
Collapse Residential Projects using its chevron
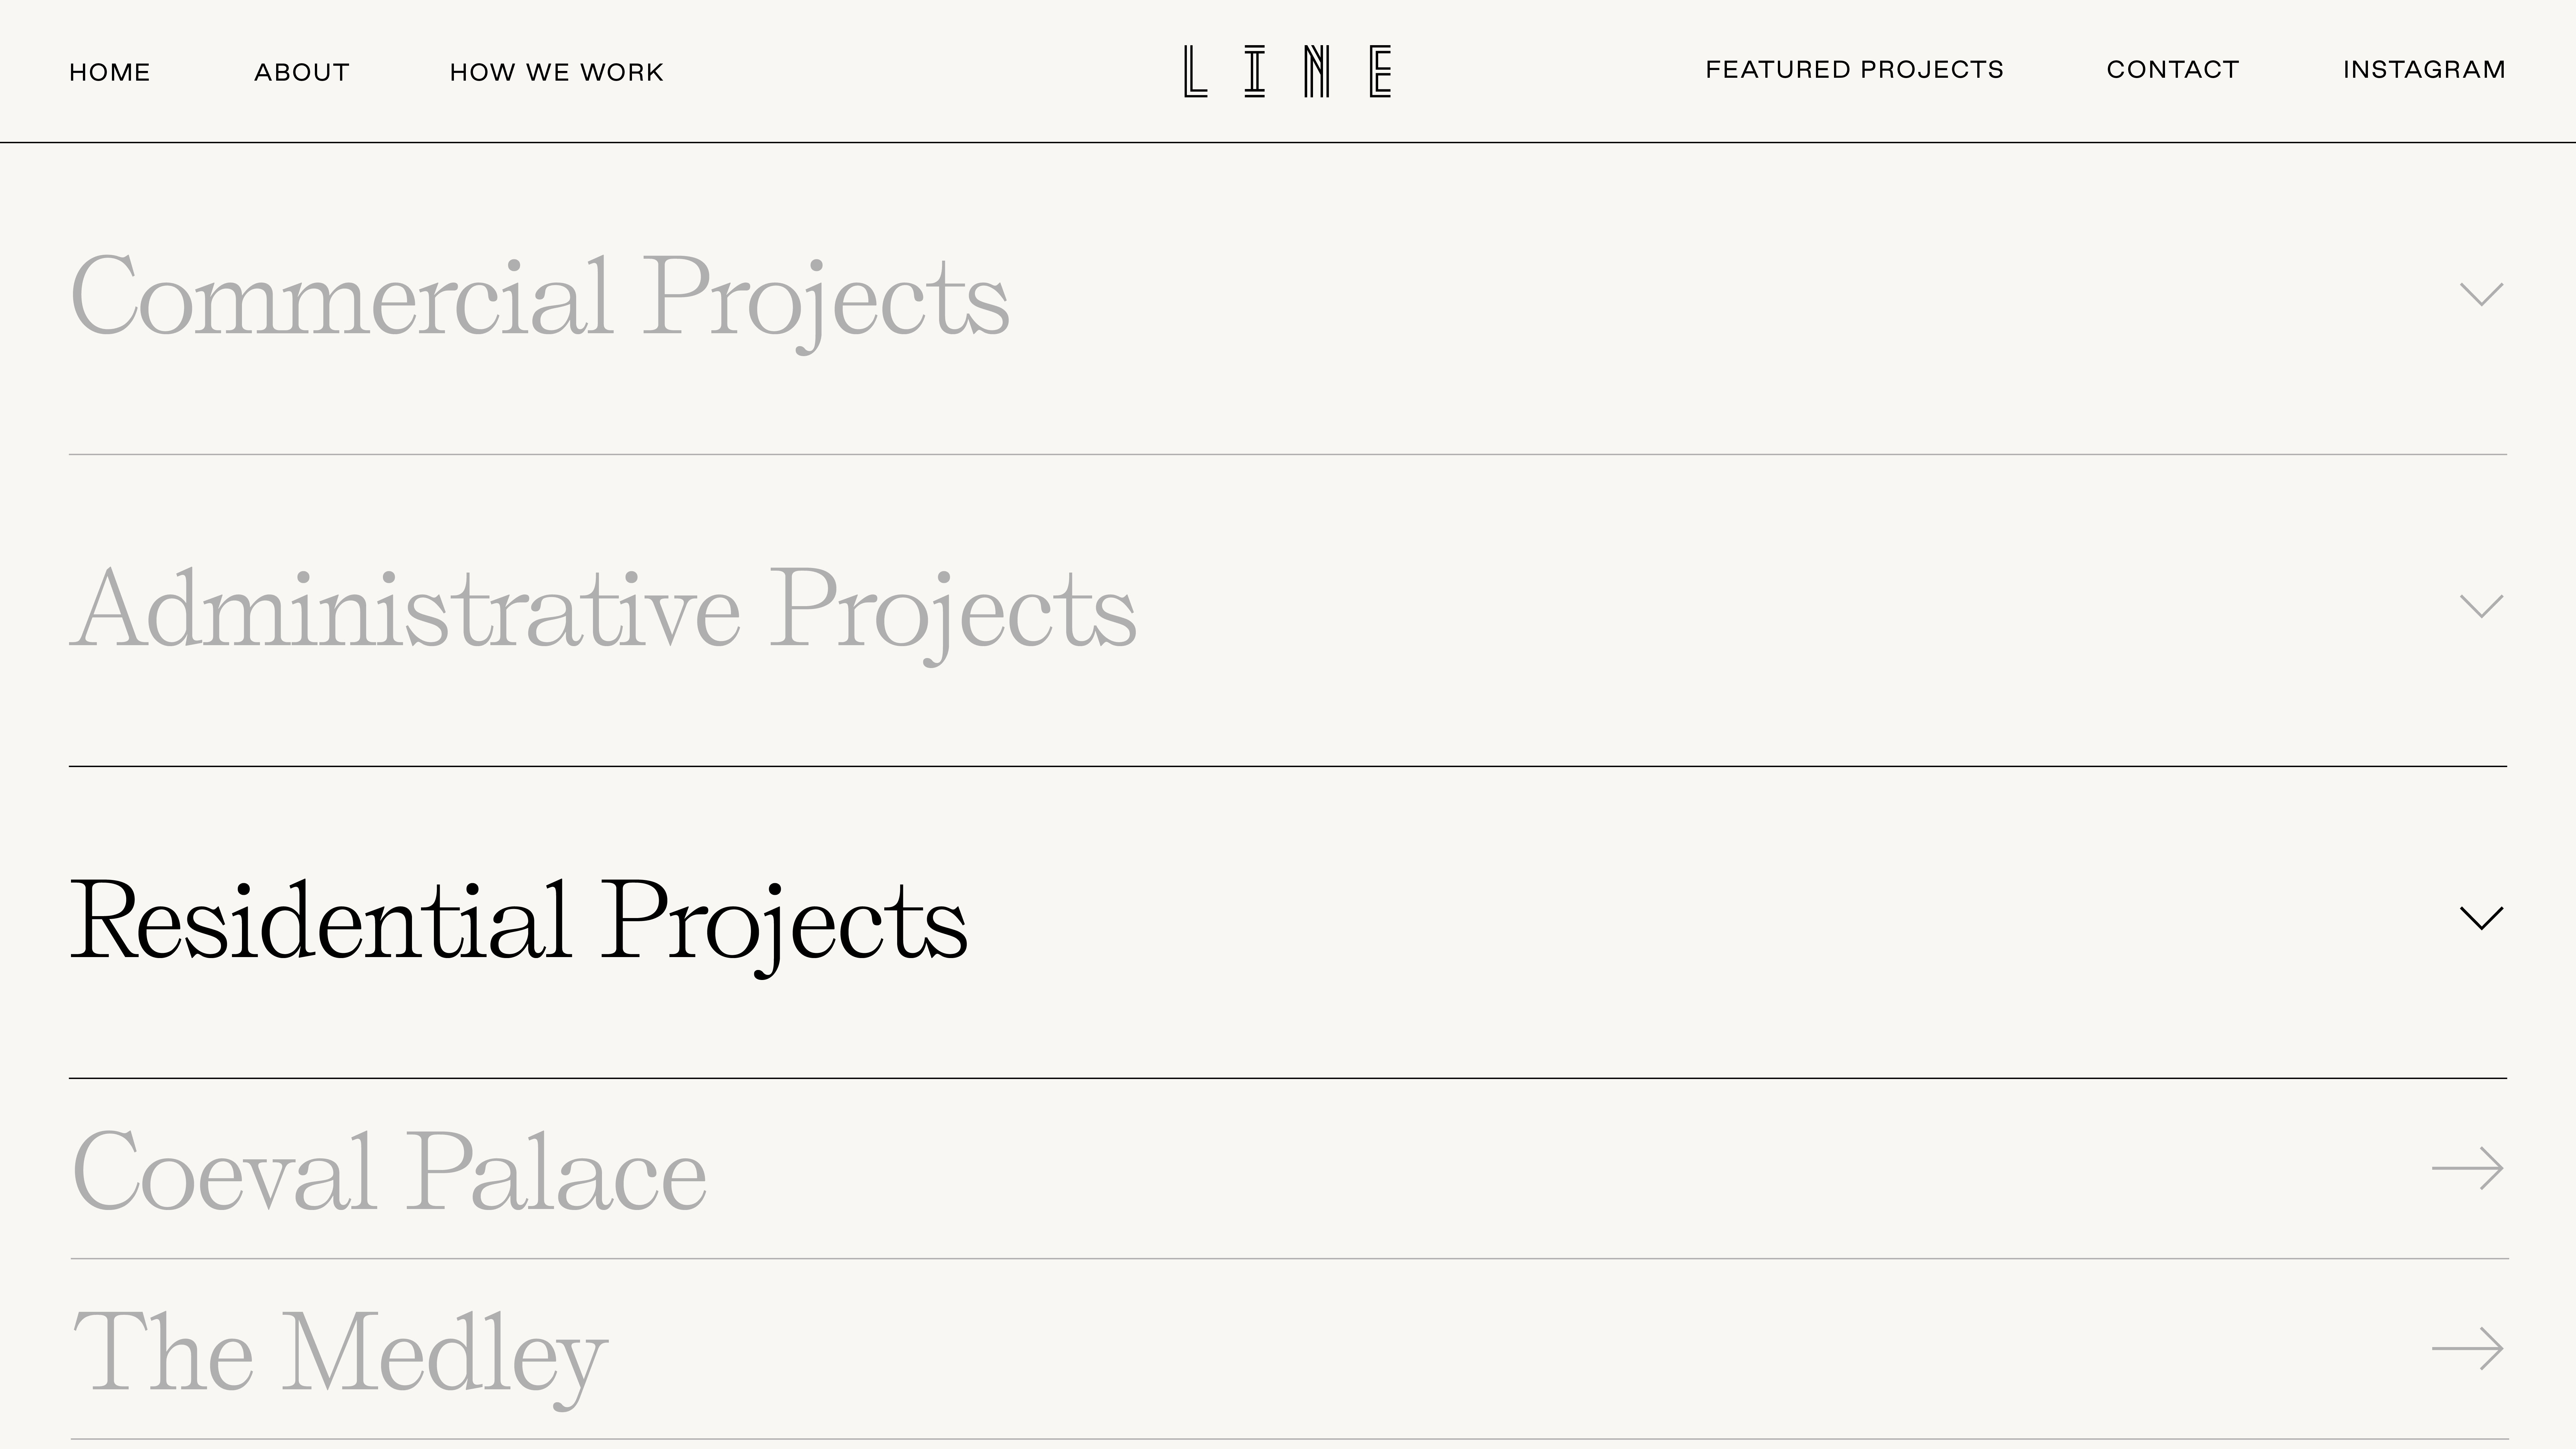click(2481, 918)
